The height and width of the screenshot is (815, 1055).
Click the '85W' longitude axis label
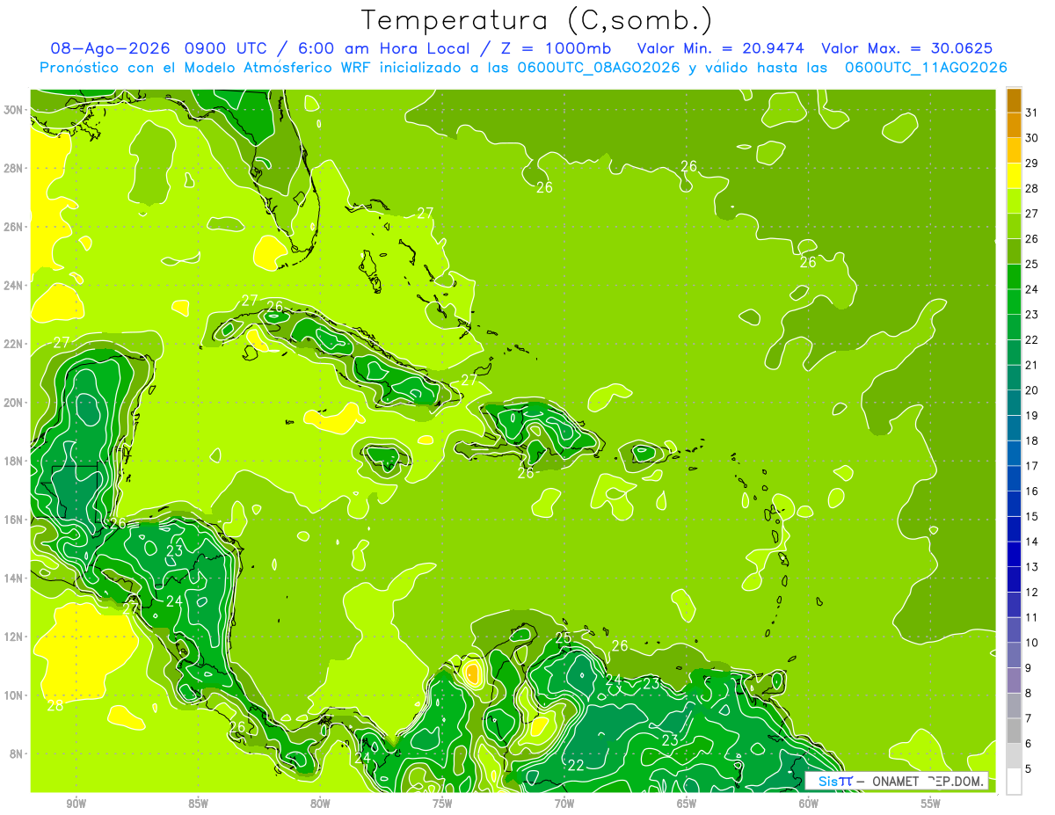pos(198,804)
